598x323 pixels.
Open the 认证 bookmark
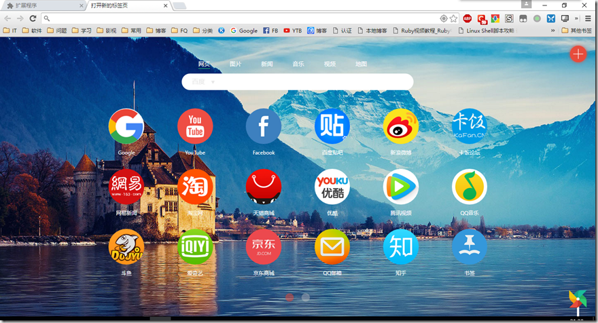coord(342,31)
